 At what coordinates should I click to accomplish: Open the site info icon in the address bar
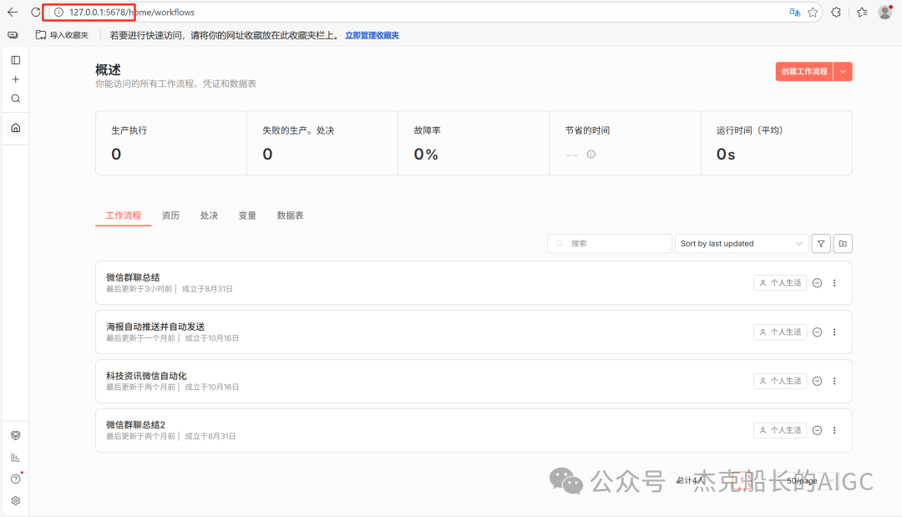[58, 12]
